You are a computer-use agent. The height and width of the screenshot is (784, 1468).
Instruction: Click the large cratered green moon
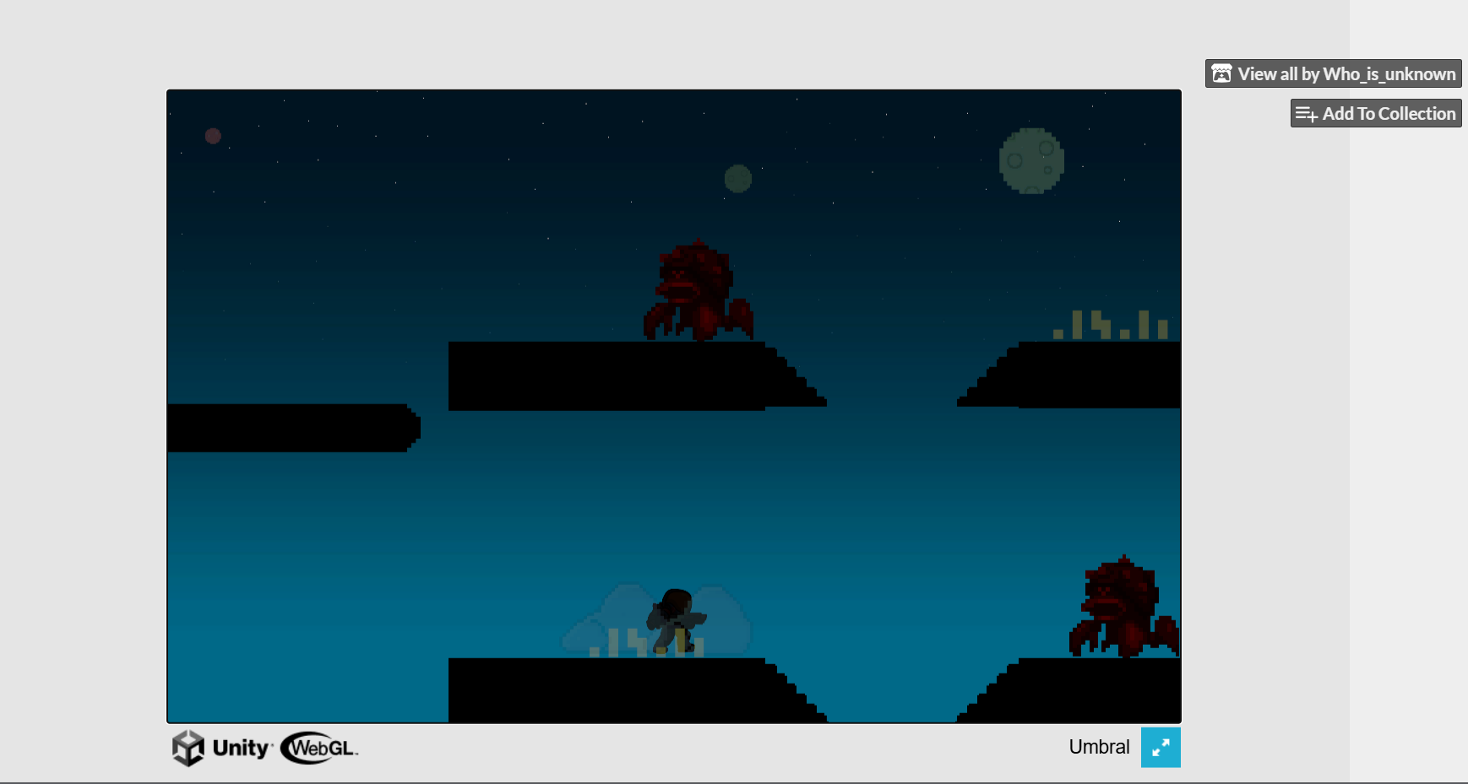click(x=1030, y=160)
